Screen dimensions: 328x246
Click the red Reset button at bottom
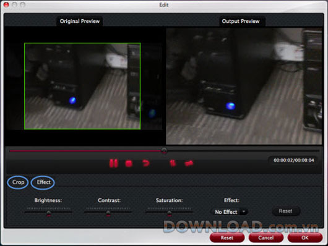click(x=227, y=238)
